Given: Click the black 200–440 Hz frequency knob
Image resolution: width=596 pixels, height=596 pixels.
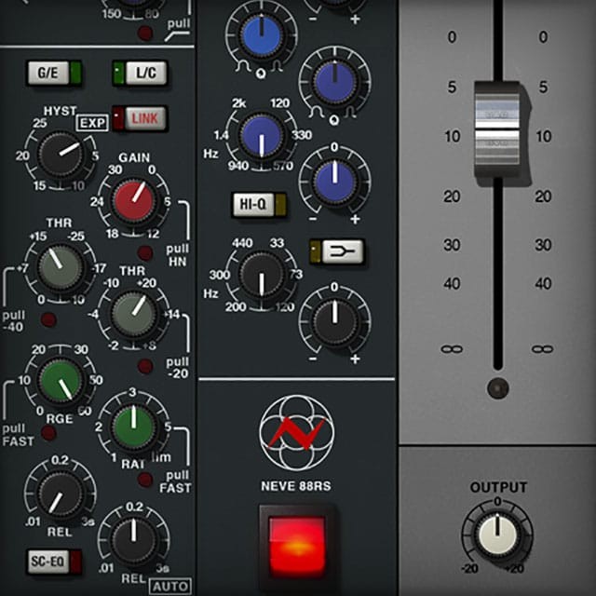Looking at the screenshot, I should tap(262, 277).
